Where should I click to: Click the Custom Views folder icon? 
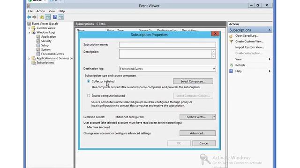[x=33, y=28]
